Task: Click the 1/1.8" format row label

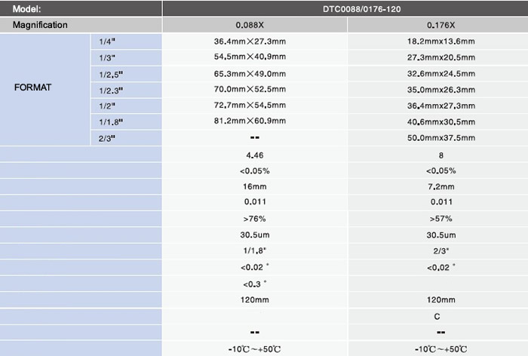Action: [x=126, y=122]
